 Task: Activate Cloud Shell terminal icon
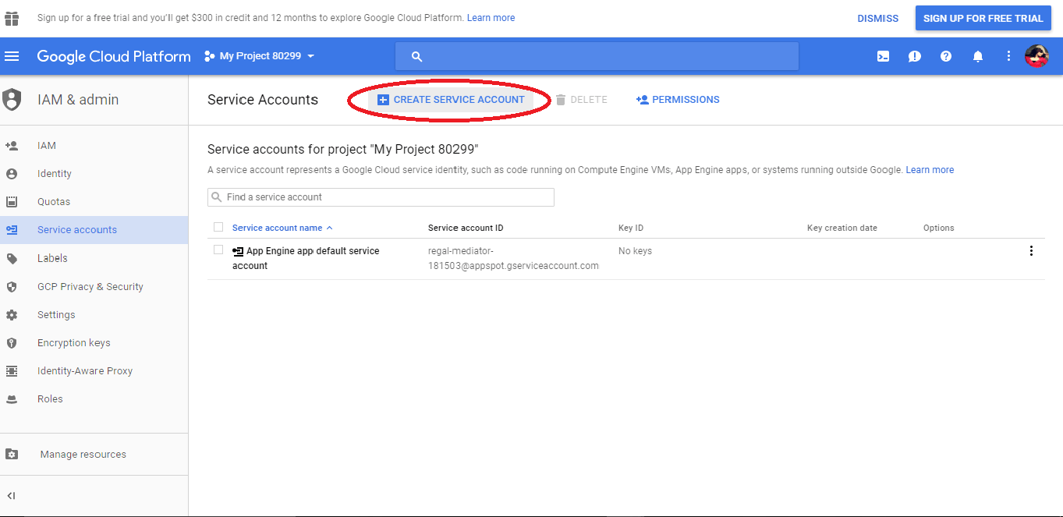[883, 56]
